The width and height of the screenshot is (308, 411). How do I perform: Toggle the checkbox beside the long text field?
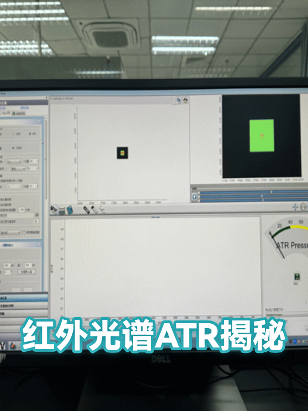(x=36, y=215)
